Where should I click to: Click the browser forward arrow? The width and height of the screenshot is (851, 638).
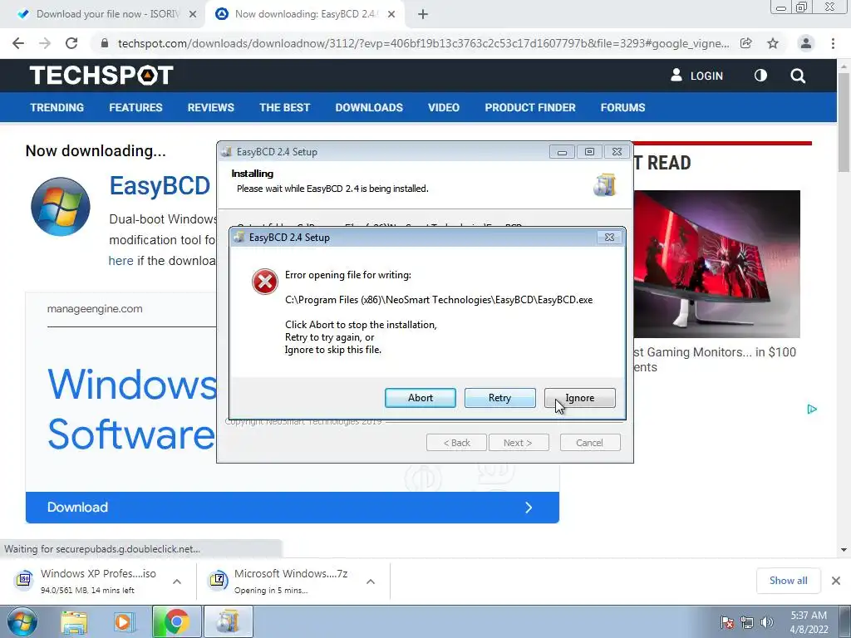45,43
